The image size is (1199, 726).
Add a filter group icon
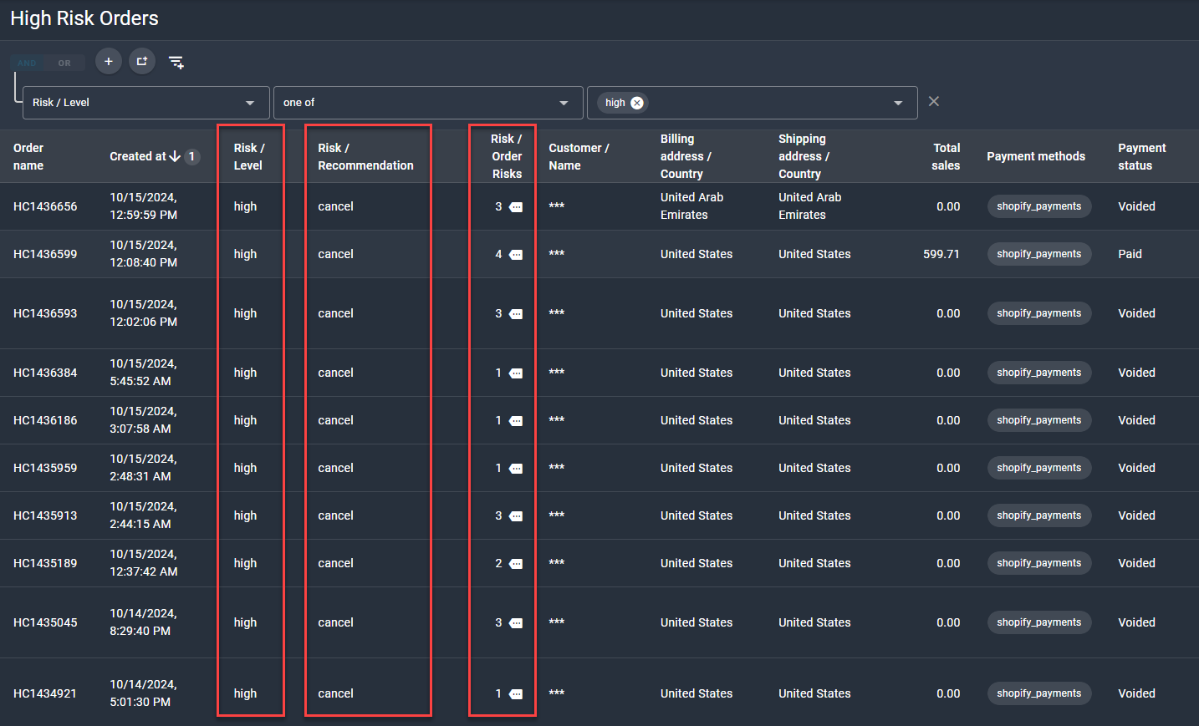pos(142,61)
